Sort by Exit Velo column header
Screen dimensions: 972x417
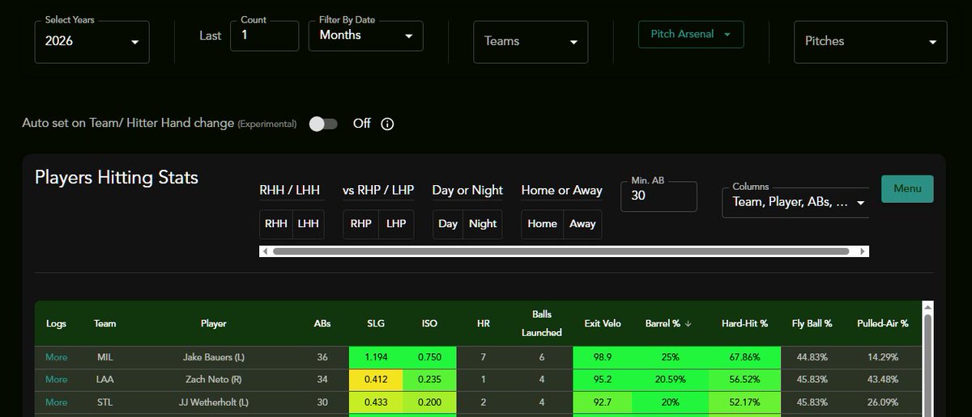[x=603, y=323]
